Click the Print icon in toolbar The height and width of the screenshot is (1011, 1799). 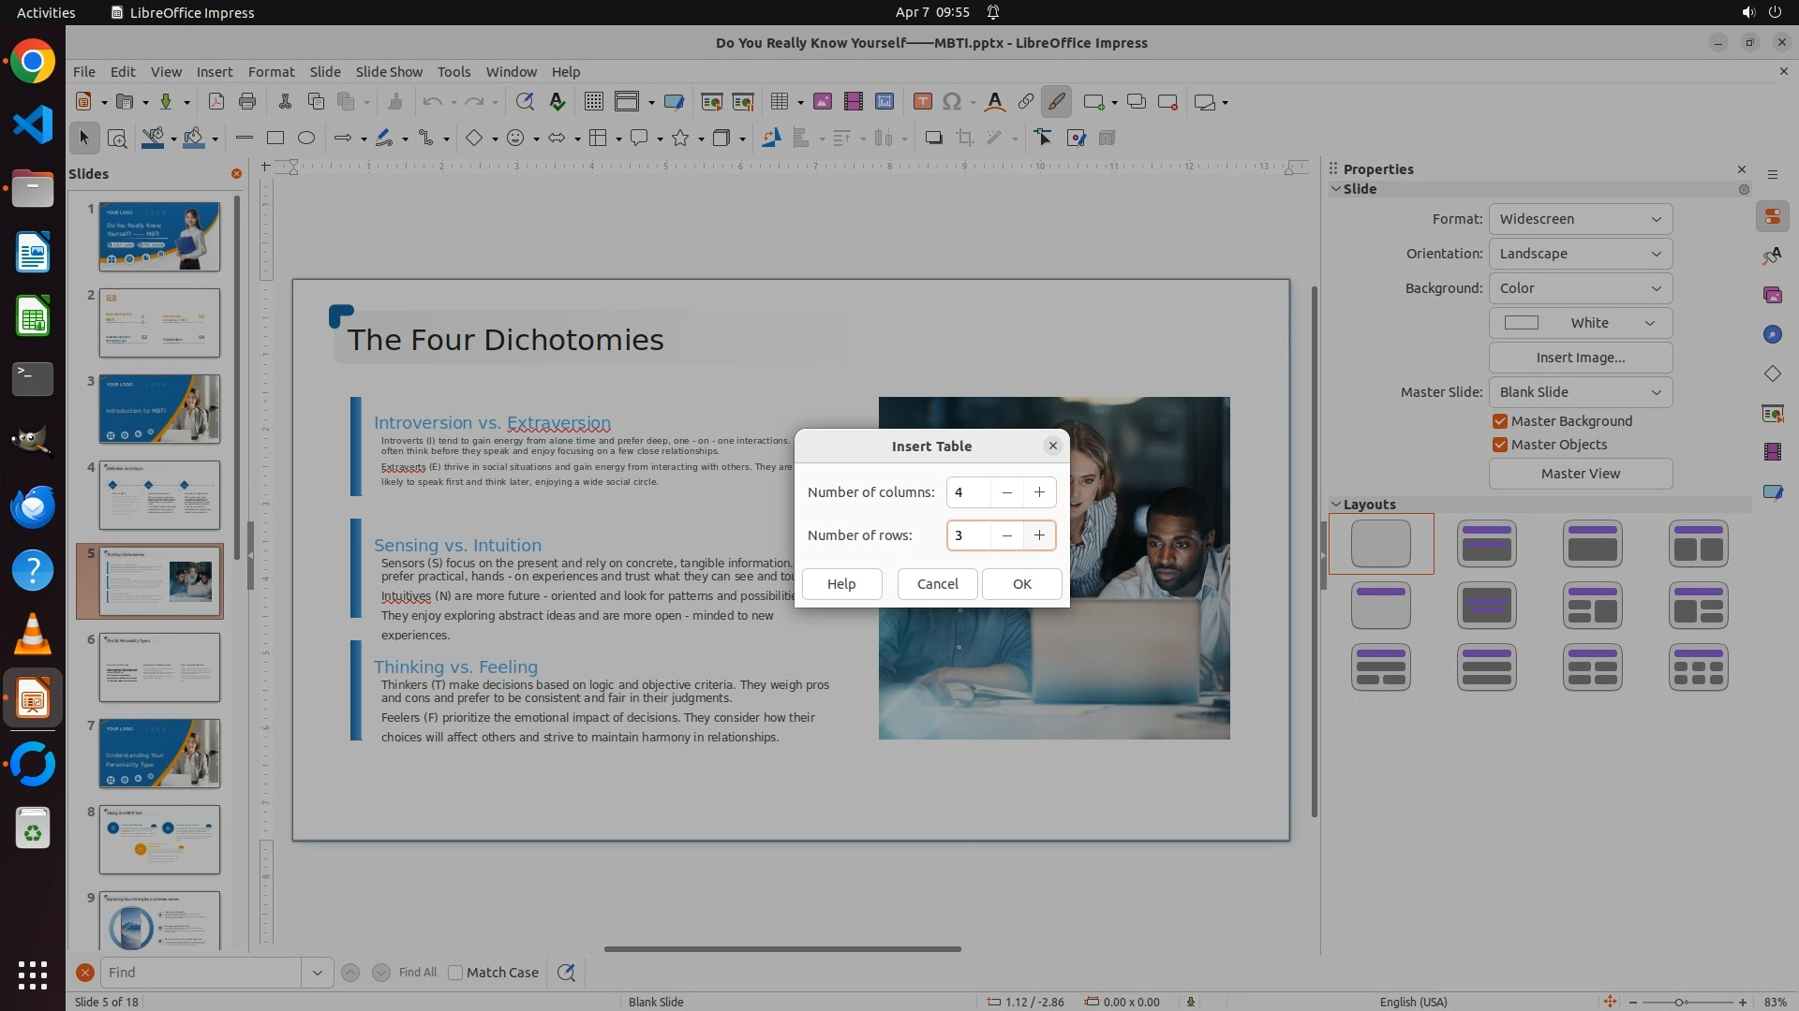coord(247,102)
